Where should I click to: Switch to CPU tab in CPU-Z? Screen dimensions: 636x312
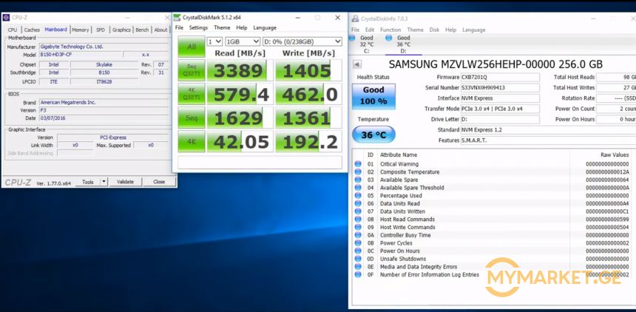[x=13, y=30]
